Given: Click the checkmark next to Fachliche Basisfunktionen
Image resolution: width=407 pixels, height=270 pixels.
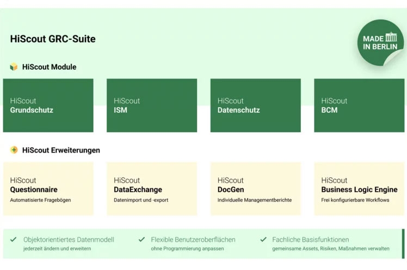Looking at the screenshot, I should point(263,240).
